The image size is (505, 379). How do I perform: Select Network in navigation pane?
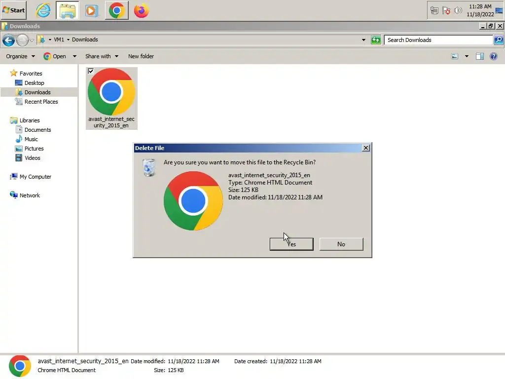coord(30,195)
